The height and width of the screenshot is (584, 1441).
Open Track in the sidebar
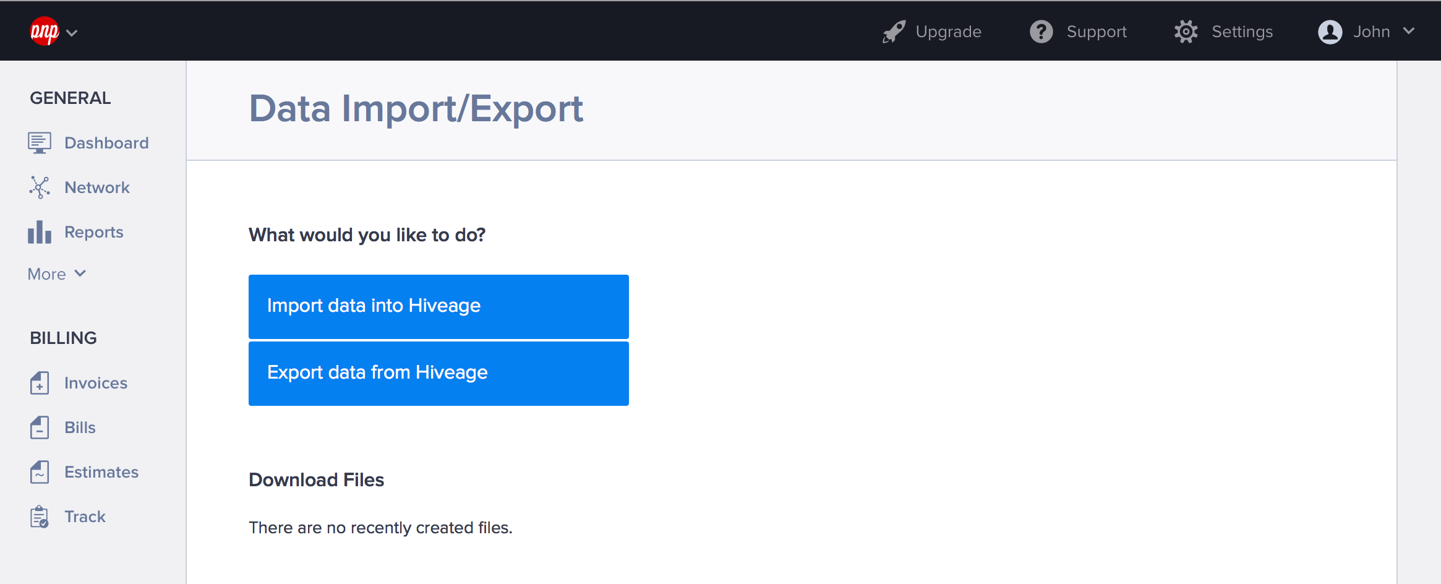pyautogui.click(x=85, y=517)
